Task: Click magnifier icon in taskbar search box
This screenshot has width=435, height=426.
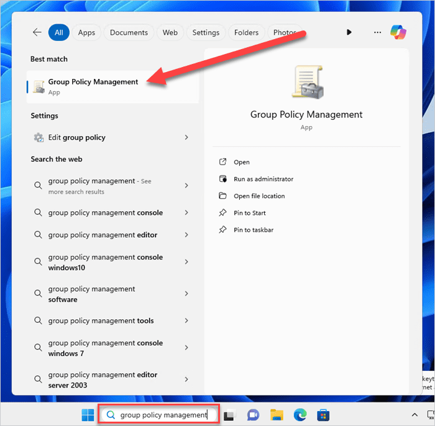Action: point(111,415)
